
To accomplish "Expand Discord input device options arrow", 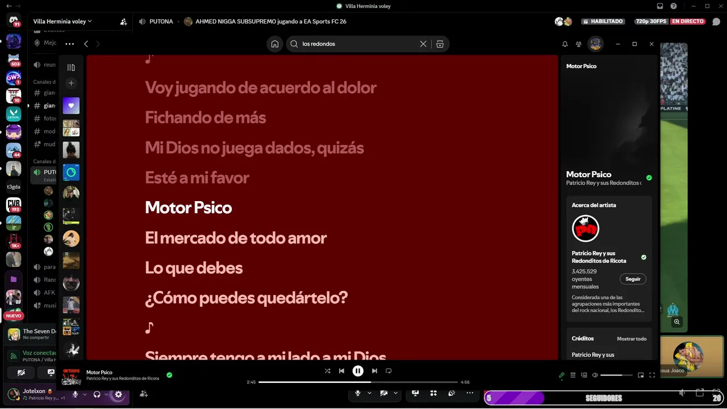I will pos(85,394).
